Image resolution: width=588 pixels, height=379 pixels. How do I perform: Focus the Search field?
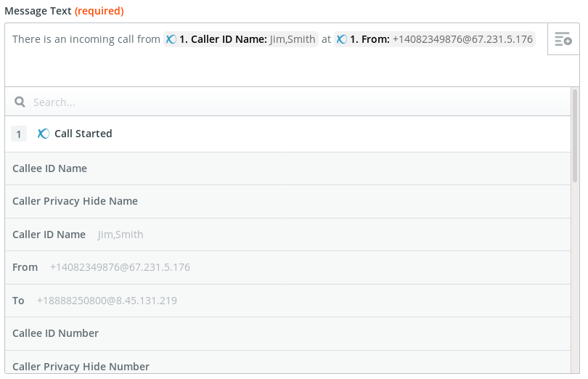pyautogui.click(x=287, y=102)
